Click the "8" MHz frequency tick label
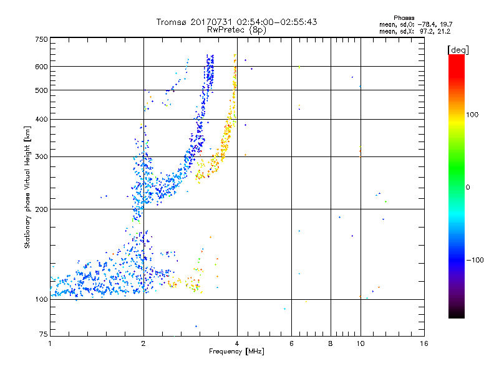Screen dimensions: 499x374 point(331,343)
